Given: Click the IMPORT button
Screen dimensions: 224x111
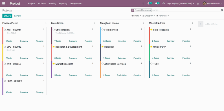Looking at the screenshot, I should 18,16.
